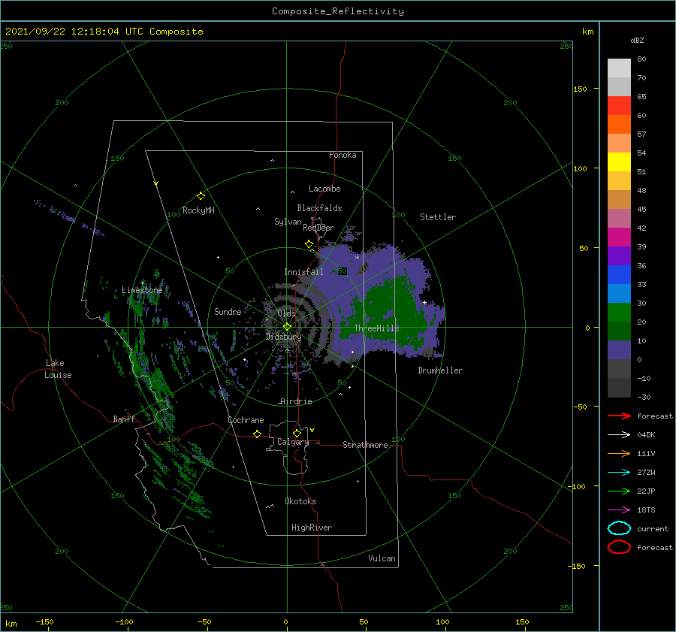Click the dBZ legend heading

pyautogui.click(x=637, y=40)
